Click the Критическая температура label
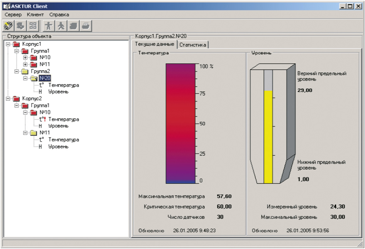 tap(174, 207)
